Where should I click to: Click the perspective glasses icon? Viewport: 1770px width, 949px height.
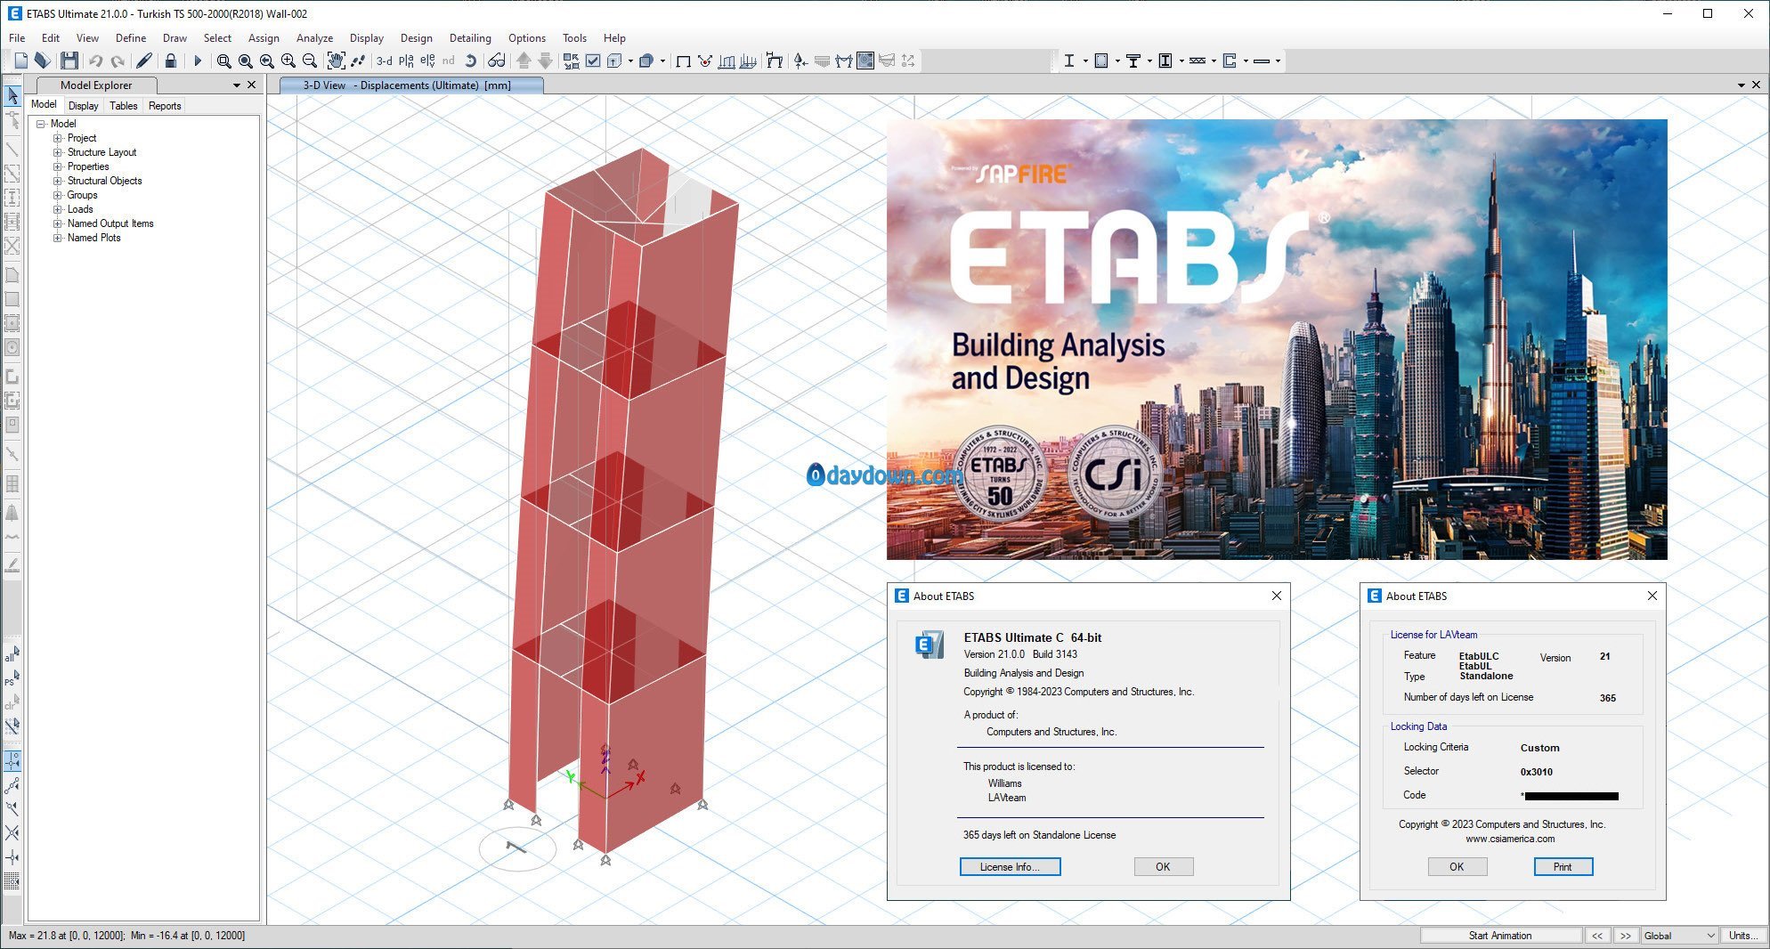coord(497,61)
